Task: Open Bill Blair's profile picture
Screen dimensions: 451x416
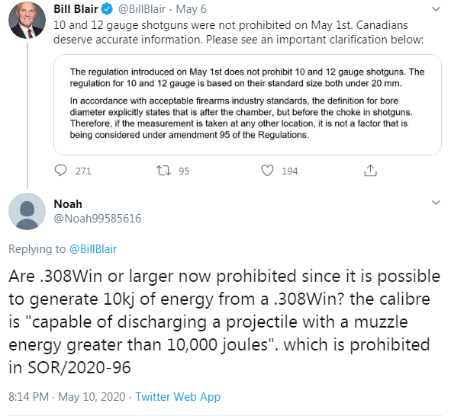Action: 27,20
